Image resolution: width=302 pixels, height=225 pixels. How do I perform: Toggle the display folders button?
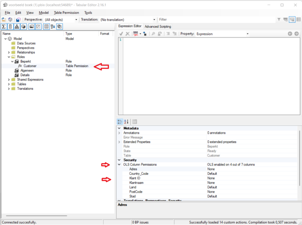tap(31, 27)
